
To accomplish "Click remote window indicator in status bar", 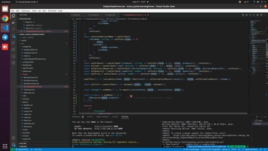I will [x=12, y=149].
